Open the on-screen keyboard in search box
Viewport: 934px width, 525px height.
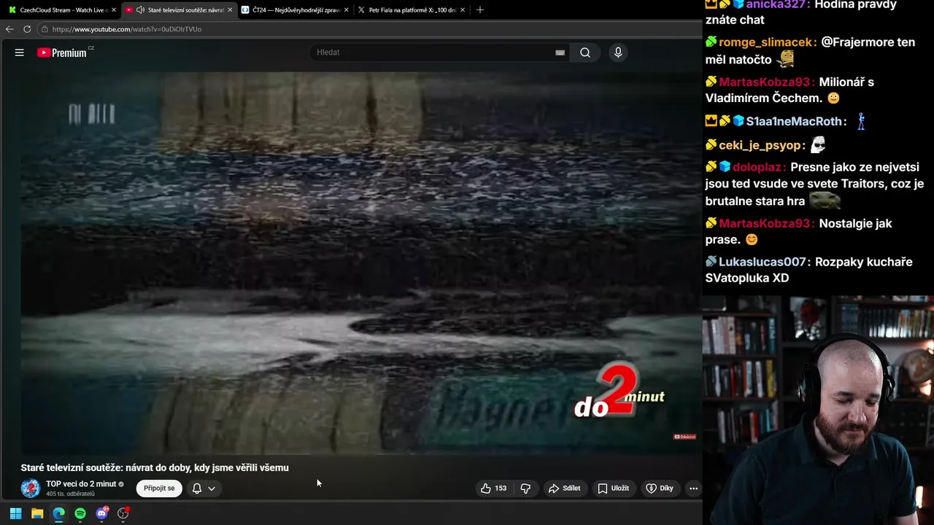560,52
